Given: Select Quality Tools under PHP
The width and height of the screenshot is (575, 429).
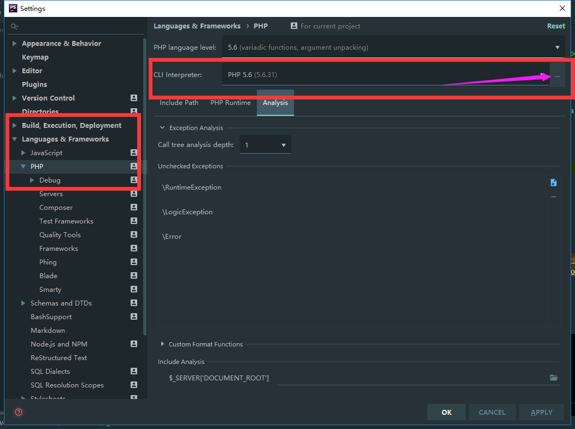Looking at the screenshot, I should (x=60, y=234).
